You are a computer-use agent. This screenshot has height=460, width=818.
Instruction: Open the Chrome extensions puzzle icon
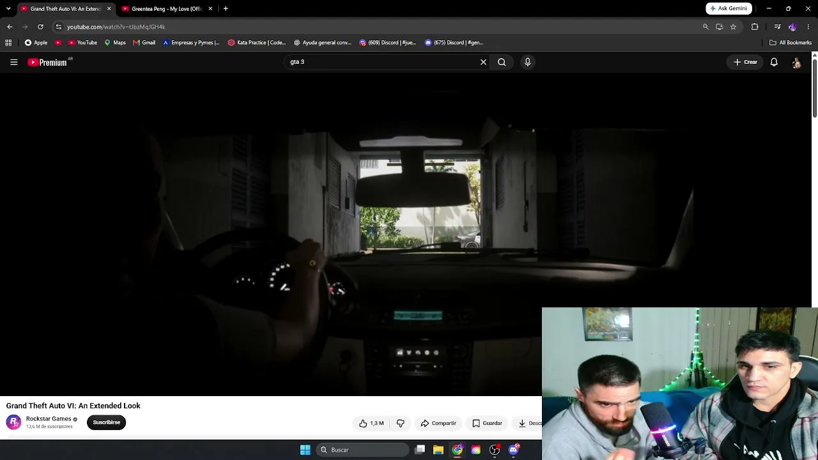tap(755, 27)
